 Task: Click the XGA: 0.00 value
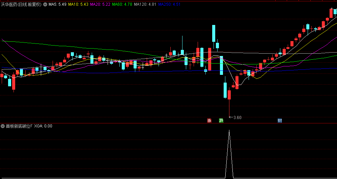pos(43,126)
